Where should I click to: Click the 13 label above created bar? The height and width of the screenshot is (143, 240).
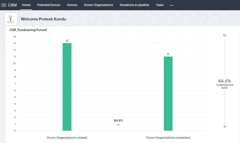[x=67, y=41]
